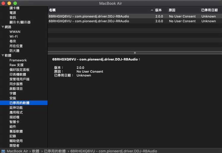Open 音訊 in the sidebar
The height and width of the screenshot is (153, 222).
(13, 17)
